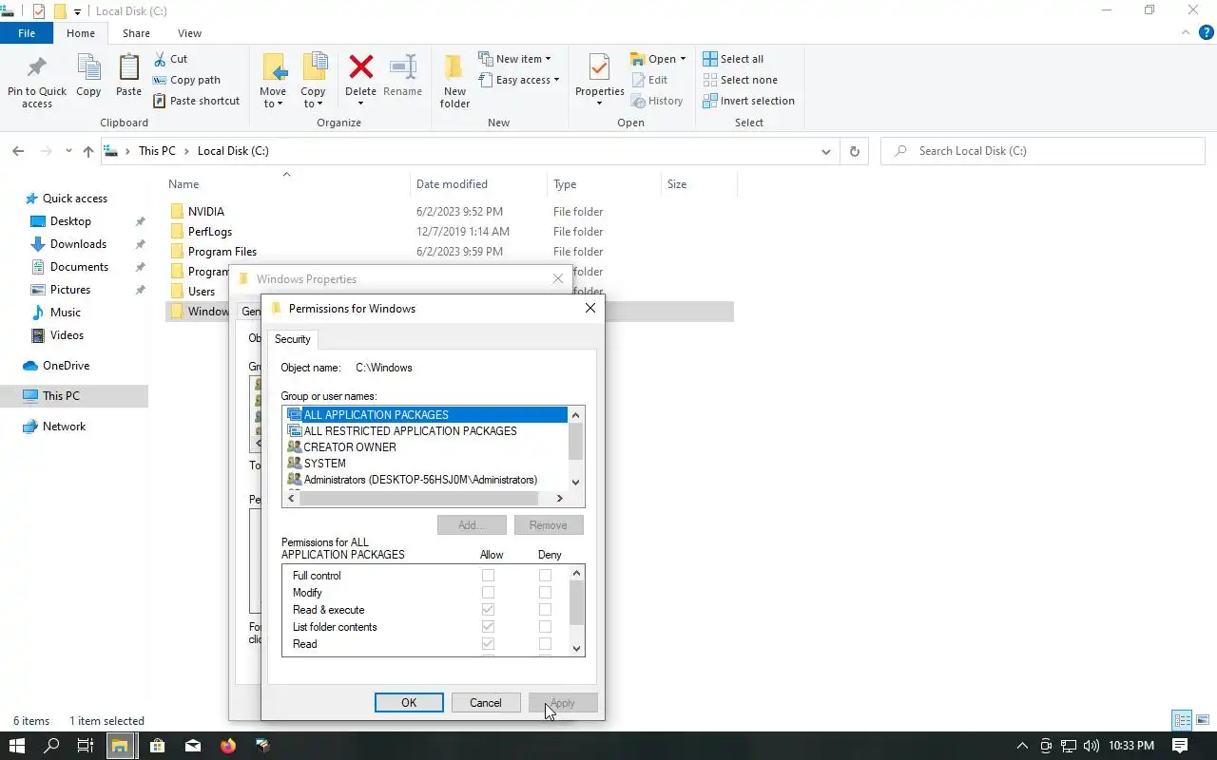Expand address bar history dropdown
The width and height of the screenshot is (1217, 760).
825,151
